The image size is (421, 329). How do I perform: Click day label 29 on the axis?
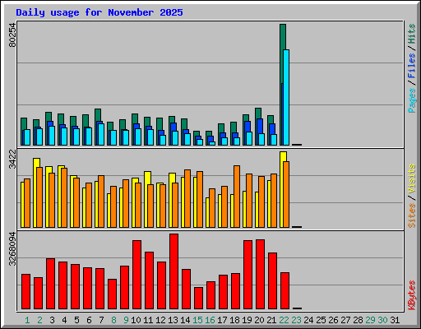370,320
